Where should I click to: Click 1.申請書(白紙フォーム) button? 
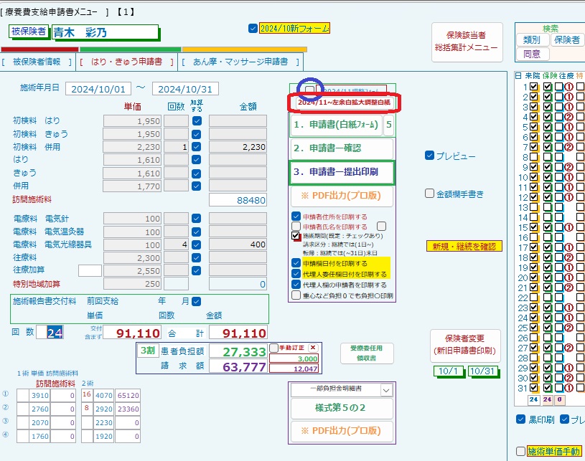point(336,125)
